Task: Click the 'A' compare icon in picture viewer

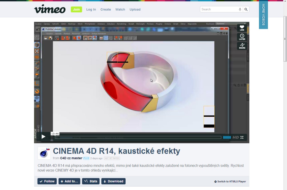Action: point(116,38)
